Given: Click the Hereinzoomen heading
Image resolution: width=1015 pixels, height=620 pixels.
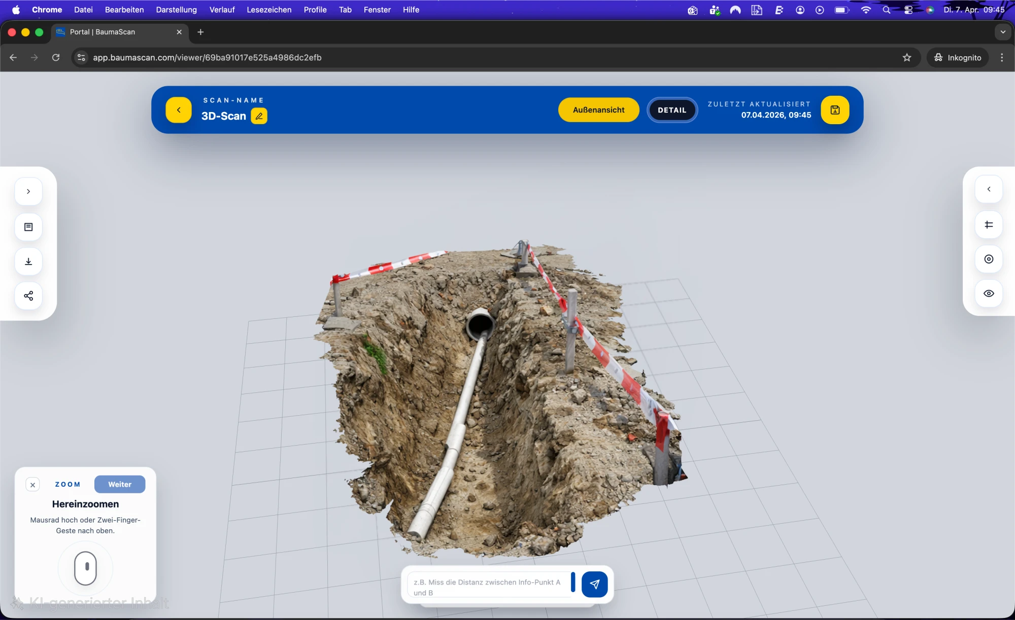Looking at the screenshot, I should [85, 504].
